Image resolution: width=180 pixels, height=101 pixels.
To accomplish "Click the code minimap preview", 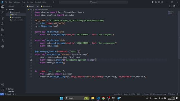I will click(x=173, y=13).
